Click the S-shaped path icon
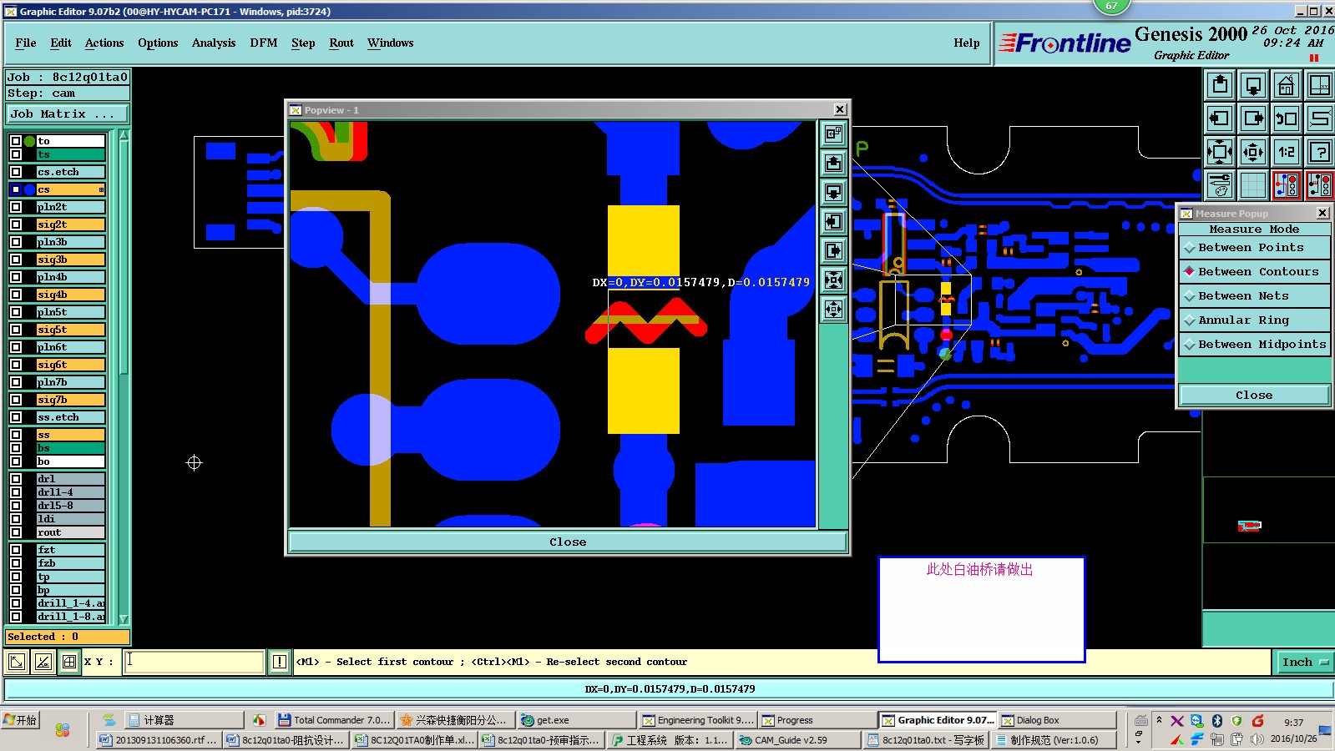This screenshot has width=1335, height=751. click(1319, 118)
